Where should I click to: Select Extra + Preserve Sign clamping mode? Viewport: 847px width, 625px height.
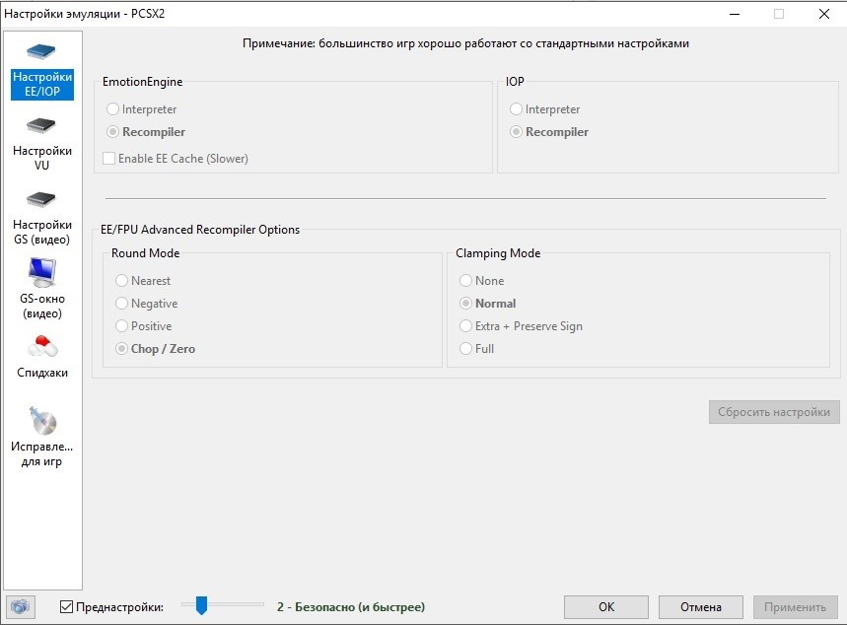(x=466, y=326)
